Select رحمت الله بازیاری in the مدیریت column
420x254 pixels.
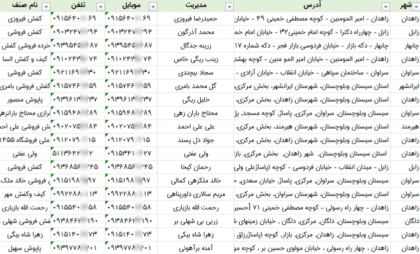[196, 207]
